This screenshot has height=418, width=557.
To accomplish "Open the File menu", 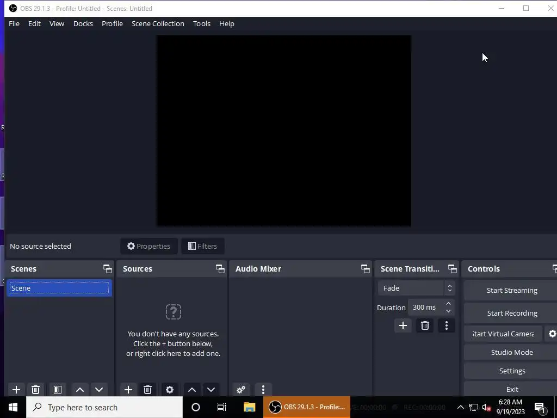I will (14, 23).
